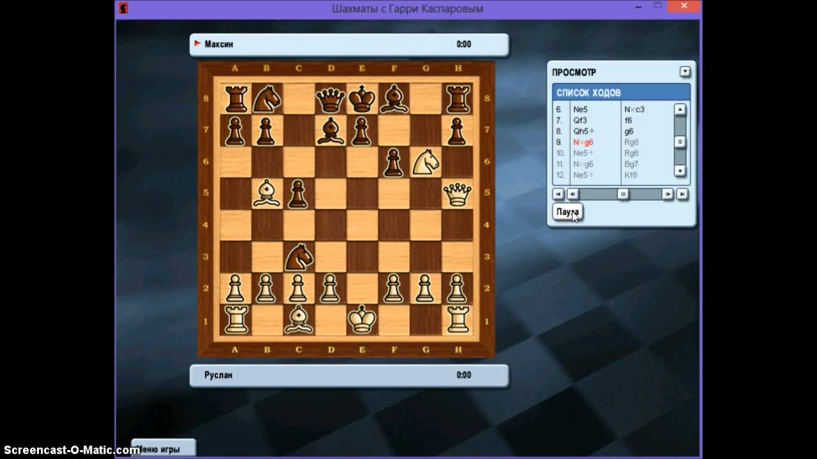Open the ПРОСМОТР panel dropdown arrow
817x459 pixels.
(685, 72)
